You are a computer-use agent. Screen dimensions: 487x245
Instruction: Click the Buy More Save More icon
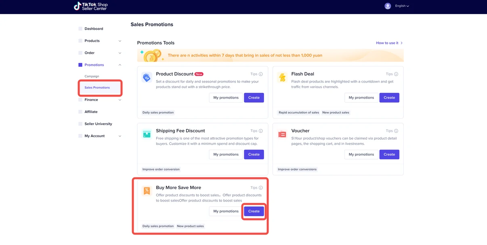coord(147,191)
